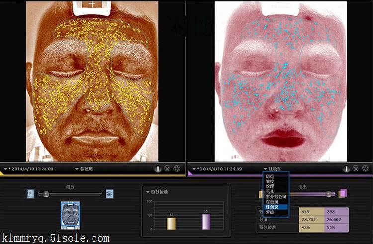Screen dimensions: 373x244
Task: Open the left panel date dropdown
Action: point(6,169)
